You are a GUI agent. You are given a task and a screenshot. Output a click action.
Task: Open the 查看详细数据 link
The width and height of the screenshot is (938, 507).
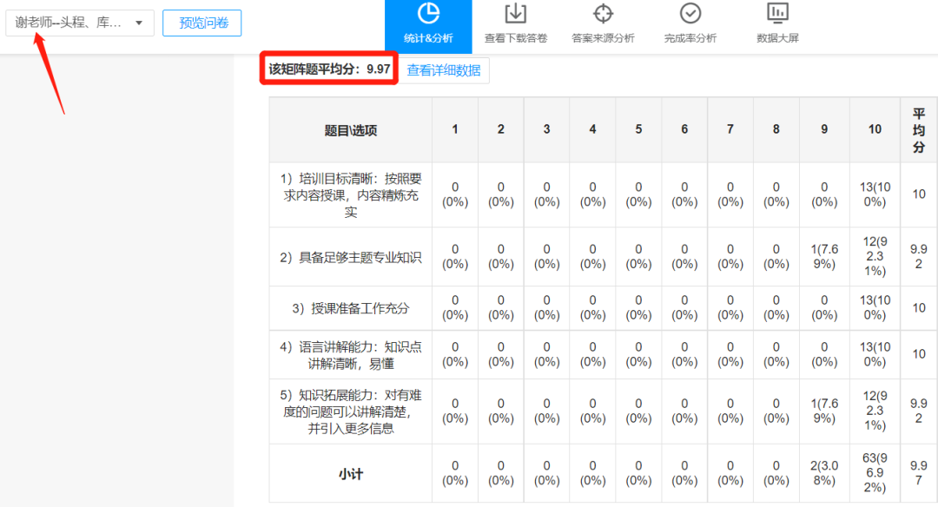click(444, 70)
